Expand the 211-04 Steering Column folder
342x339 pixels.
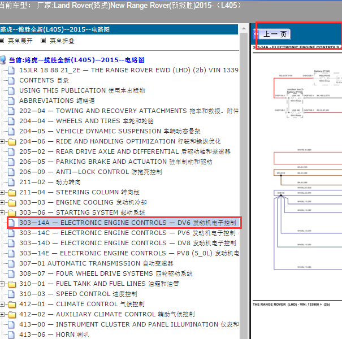[2, 192]
